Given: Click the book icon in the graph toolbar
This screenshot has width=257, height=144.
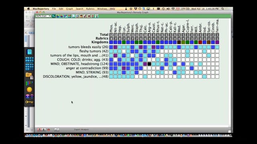Looking at the screenshot, I should pos(93,16).
